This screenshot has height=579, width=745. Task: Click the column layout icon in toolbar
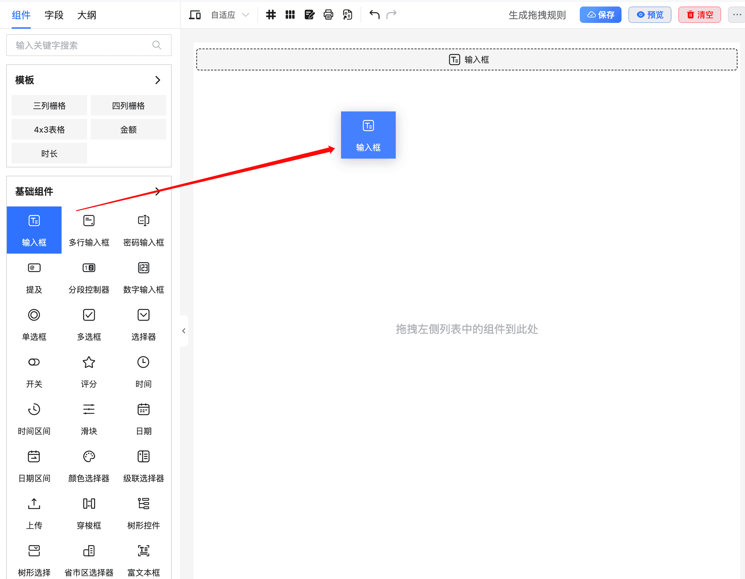click(x=290, y=15)
